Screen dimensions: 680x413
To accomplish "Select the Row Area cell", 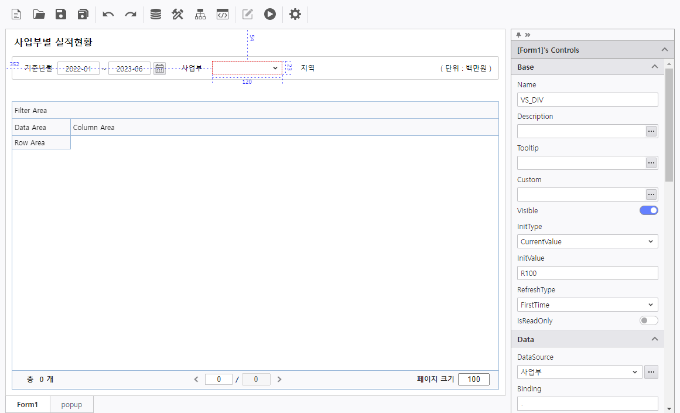I will (41, 142).
